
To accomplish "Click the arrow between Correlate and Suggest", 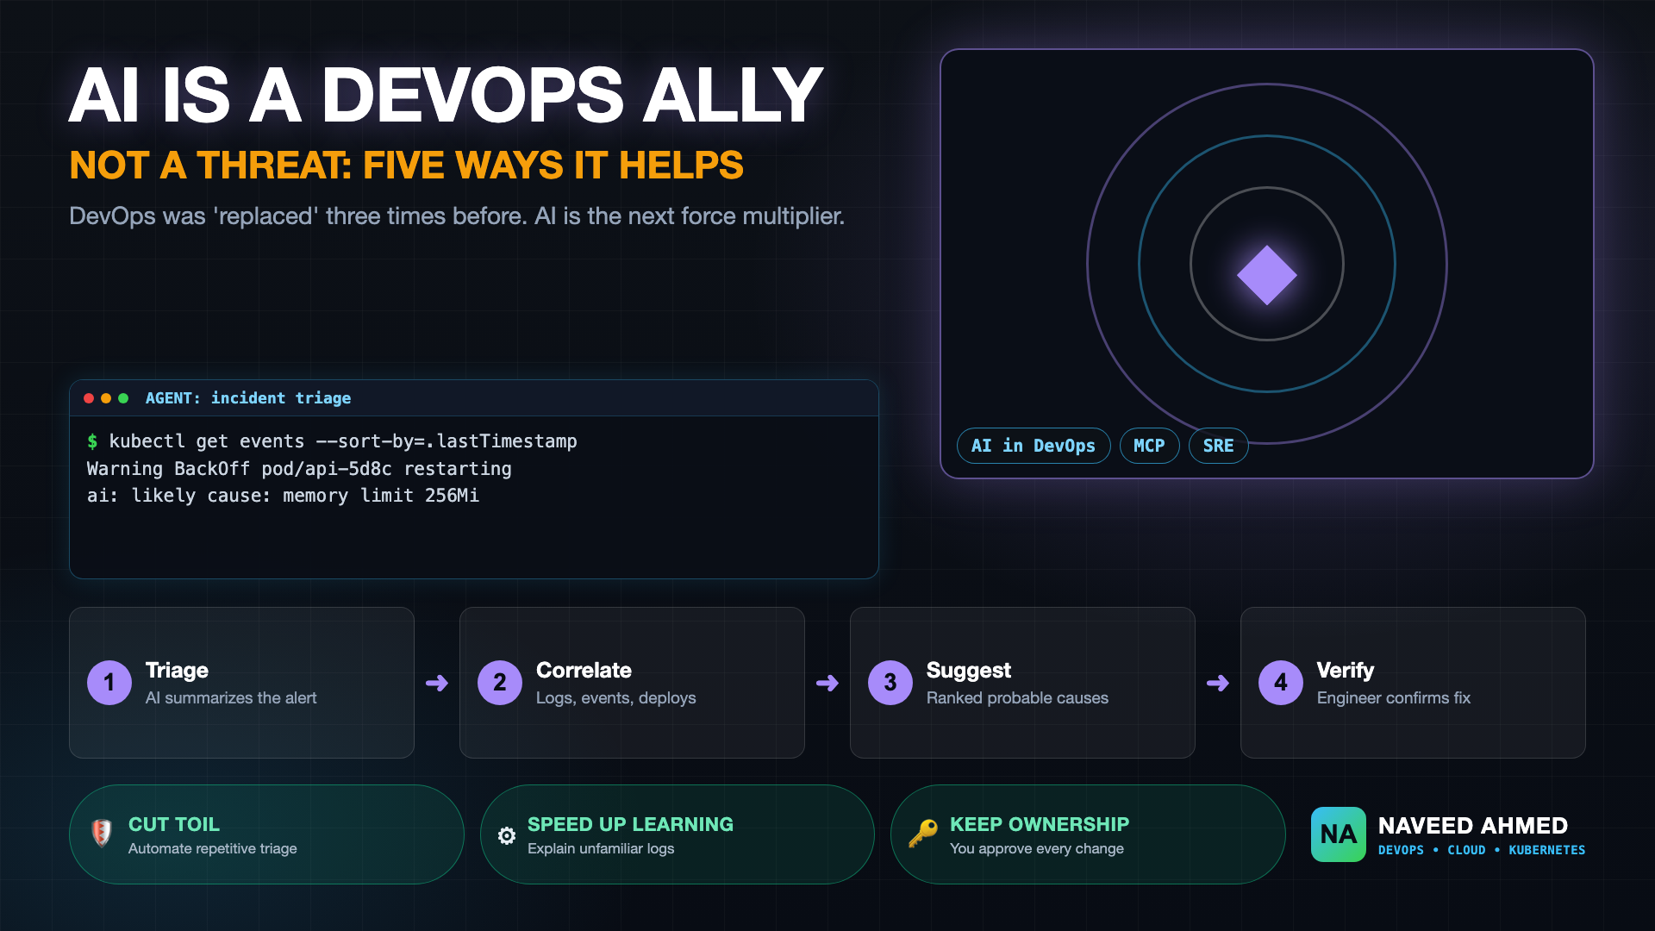I will click(x=827, y=684).
